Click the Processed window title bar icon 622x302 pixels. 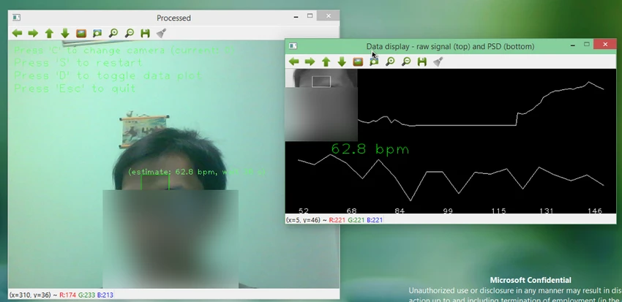(16, 18)
